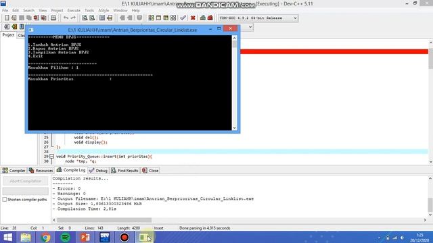The image size is (433, 243).
Task: Switch to the Debug bottom tab
Action: [98, 171]
